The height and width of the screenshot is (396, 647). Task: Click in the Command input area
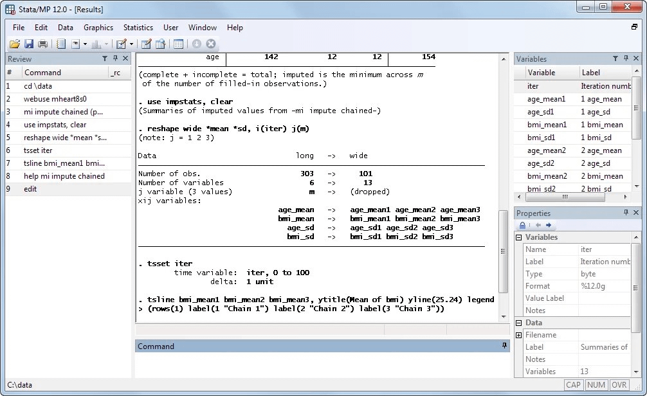coord(322,364)
